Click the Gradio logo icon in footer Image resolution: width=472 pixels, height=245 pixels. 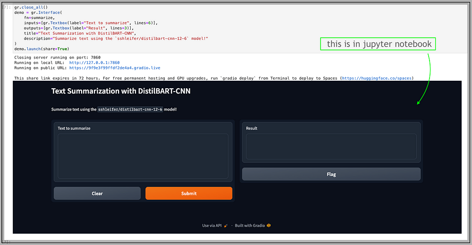tap(269, 226)
